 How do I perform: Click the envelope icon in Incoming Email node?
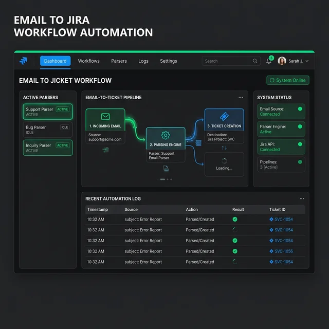105,117
